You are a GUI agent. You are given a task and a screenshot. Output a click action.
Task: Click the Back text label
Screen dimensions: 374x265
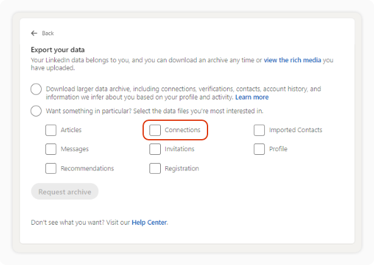pos(48,33)
